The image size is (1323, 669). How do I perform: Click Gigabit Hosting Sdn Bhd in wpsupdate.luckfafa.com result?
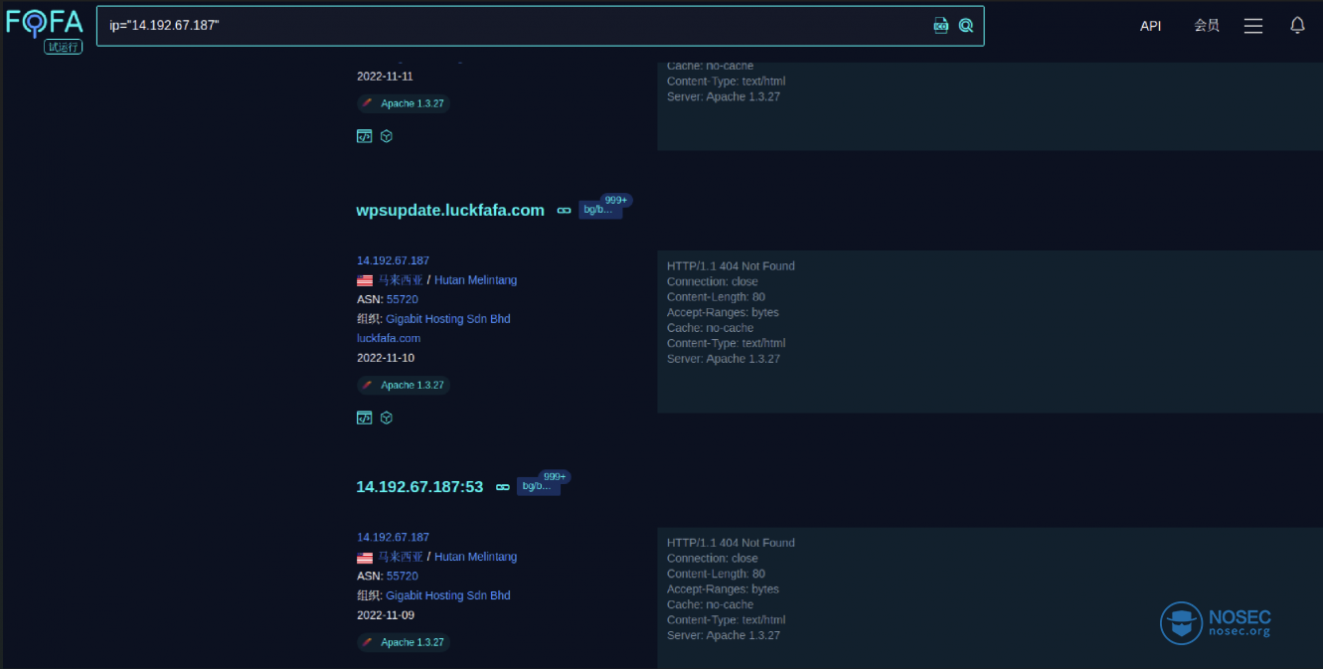pyautogui.click(x=448, y=319)
